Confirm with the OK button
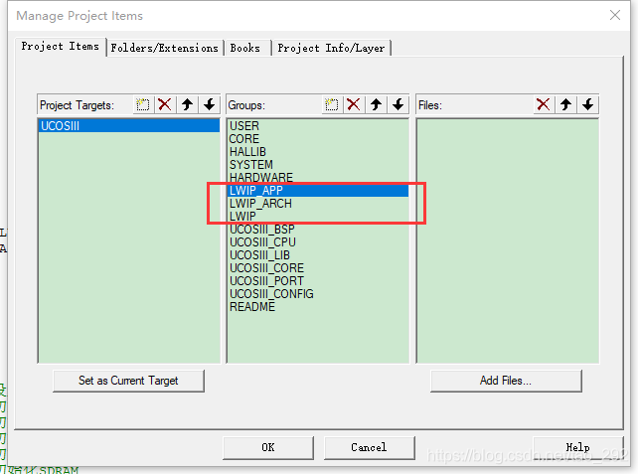The height and width of the screenshot is (474, 638). click(268, 447)
